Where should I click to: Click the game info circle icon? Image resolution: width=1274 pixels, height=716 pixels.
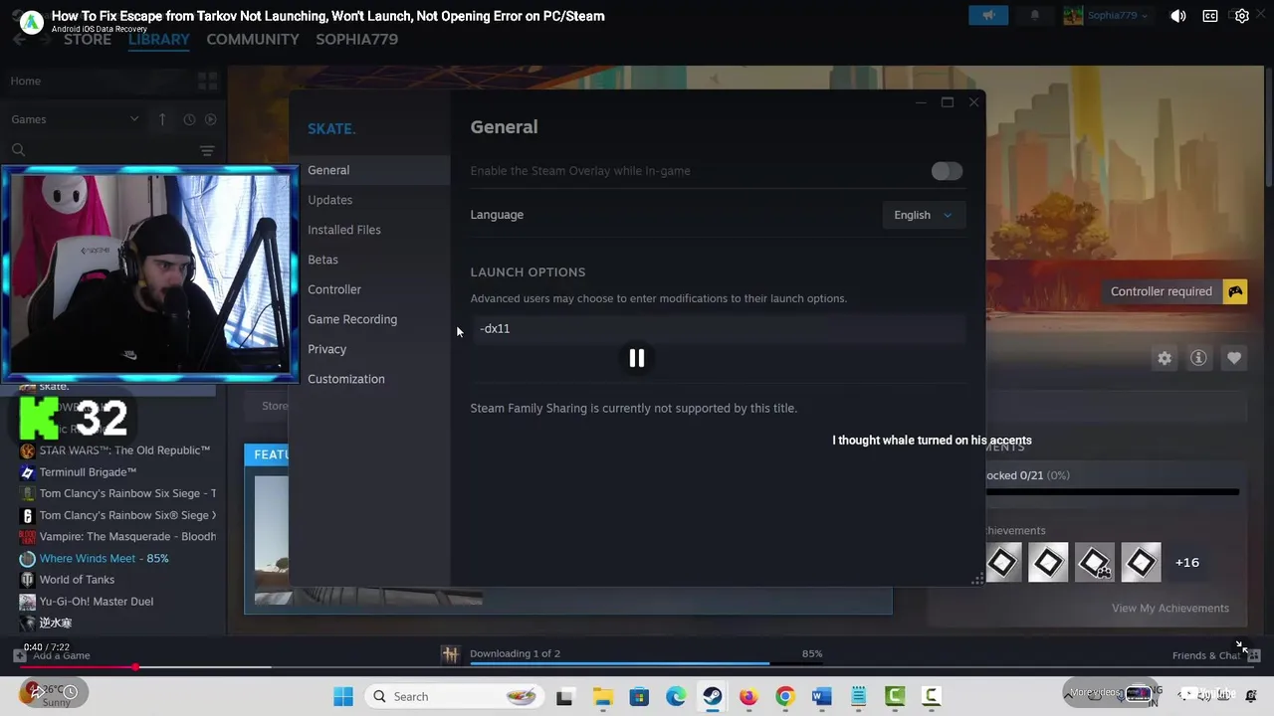coord(1198,358)
